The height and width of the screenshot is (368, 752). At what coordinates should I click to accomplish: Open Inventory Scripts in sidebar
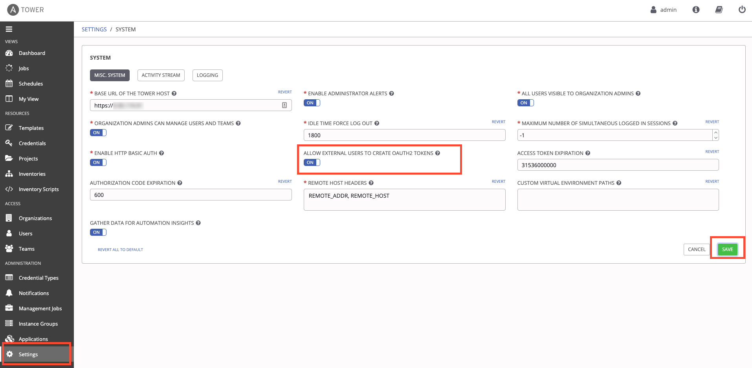click(x=39, y=189)
